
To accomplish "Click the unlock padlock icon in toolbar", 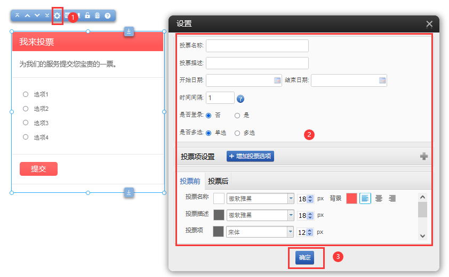I will coord(87,15).
